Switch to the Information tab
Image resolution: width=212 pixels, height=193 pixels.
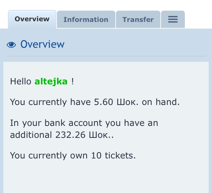[x=86, y=20]
